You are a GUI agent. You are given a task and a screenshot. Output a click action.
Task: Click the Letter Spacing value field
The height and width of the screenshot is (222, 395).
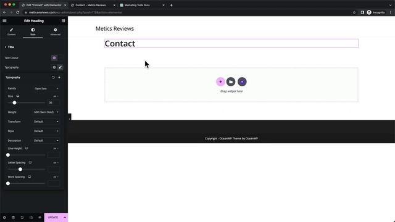[54, 170]
